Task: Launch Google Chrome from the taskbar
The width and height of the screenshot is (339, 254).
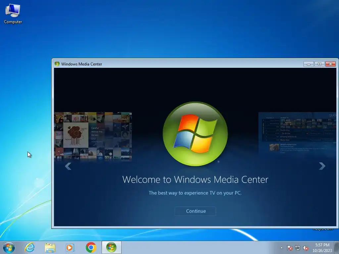Action: (91, 247)
